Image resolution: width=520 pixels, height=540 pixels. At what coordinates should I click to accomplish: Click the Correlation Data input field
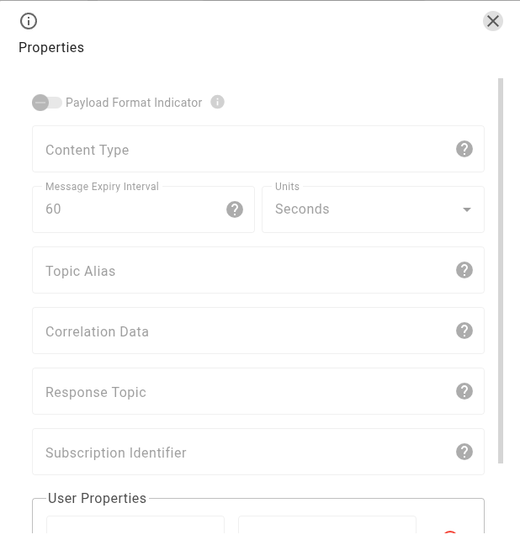pyautogui.click(x=244, y=331)
